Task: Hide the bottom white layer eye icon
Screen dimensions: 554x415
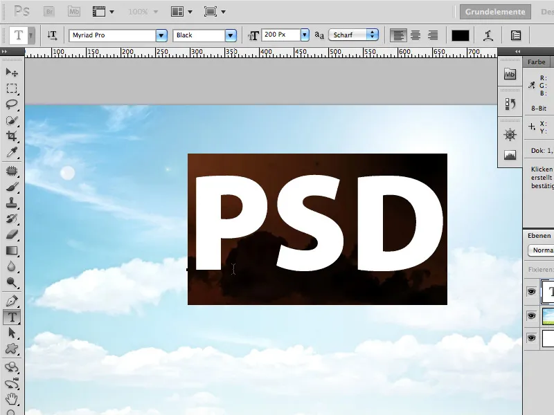Action: click(531, 338)
